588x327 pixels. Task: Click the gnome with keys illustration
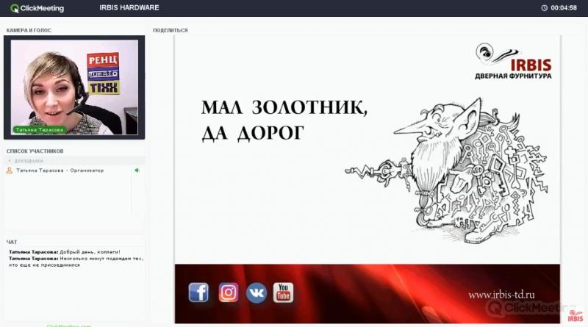click(x=446, y=170)
